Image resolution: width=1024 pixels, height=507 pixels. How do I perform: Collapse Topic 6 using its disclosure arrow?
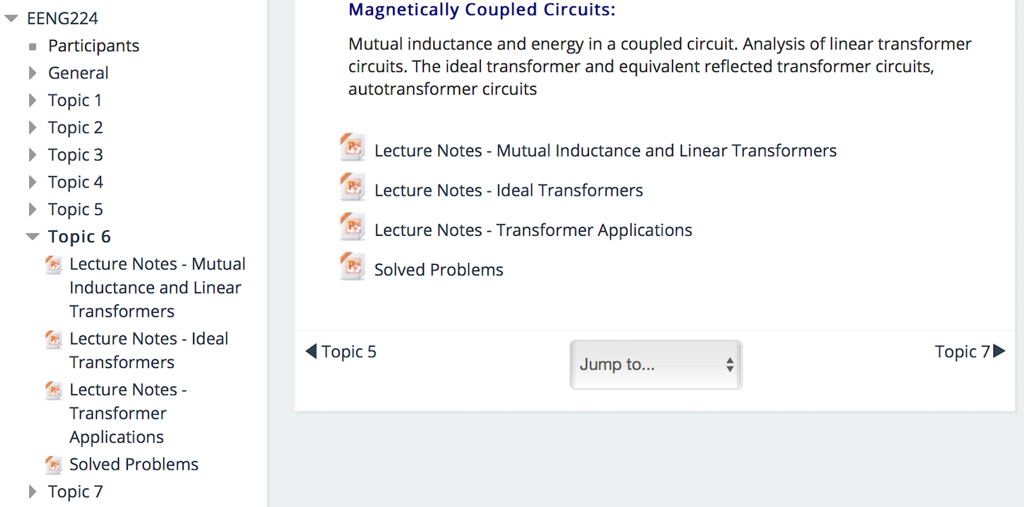click(x=33, y=235)
